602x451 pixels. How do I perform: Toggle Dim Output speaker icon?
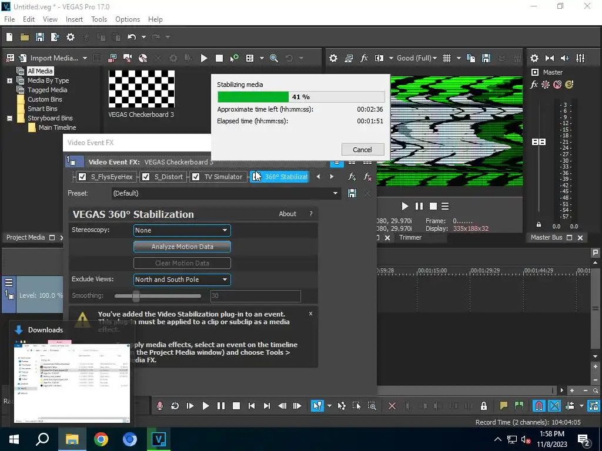pyautogui.click(x=565, y=58)
